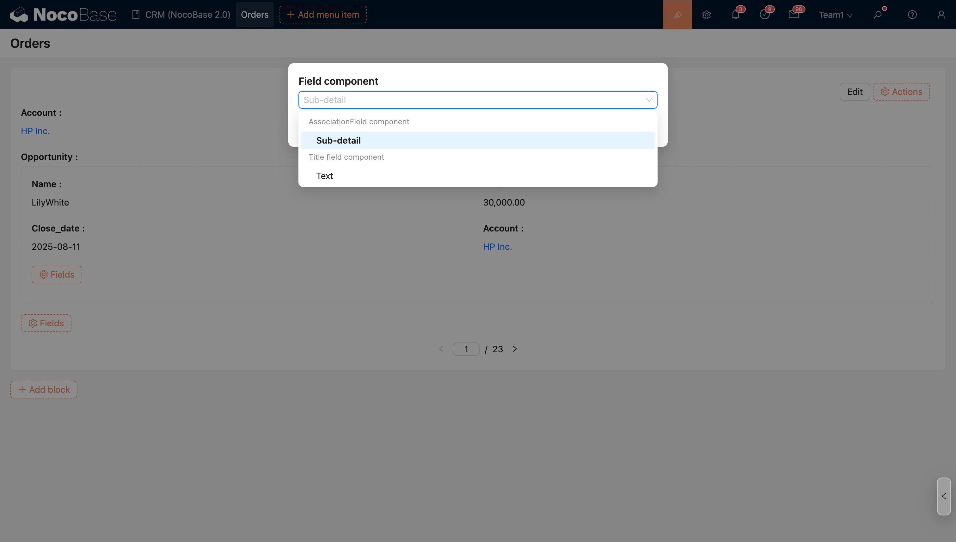Screen dimensions: 956x542
Task: Select Sub-detail option in the list
Action: coord(338,140)
